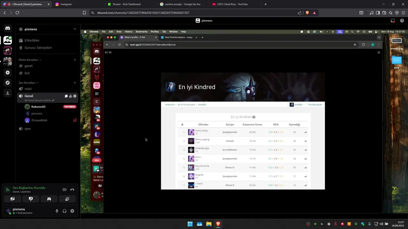Add new voice channel under Ses Kanalları
Viewport: 408px width, 229px height.
75,83
